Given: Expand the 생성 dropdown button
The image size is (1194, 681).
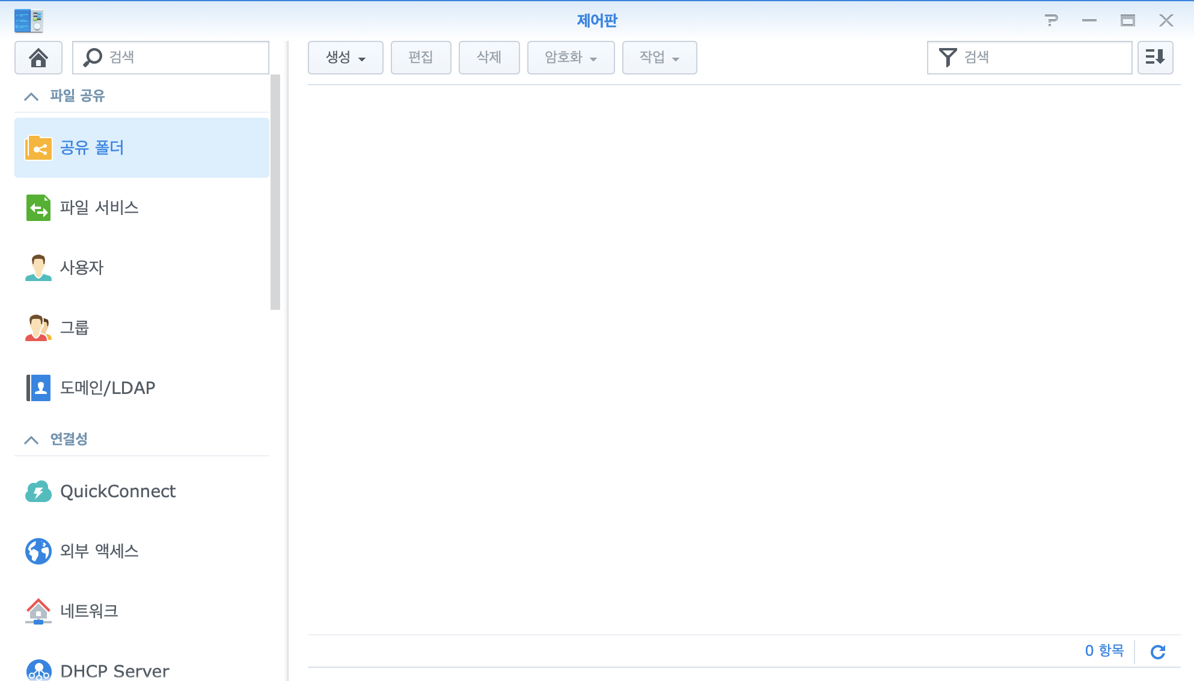Looking at the screenshot, I should pyautogui.click(x=345, y=58).
